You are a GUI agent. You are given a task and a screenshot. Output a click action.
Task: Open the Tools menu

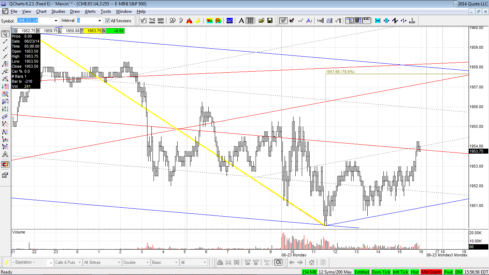pos(106,11)
